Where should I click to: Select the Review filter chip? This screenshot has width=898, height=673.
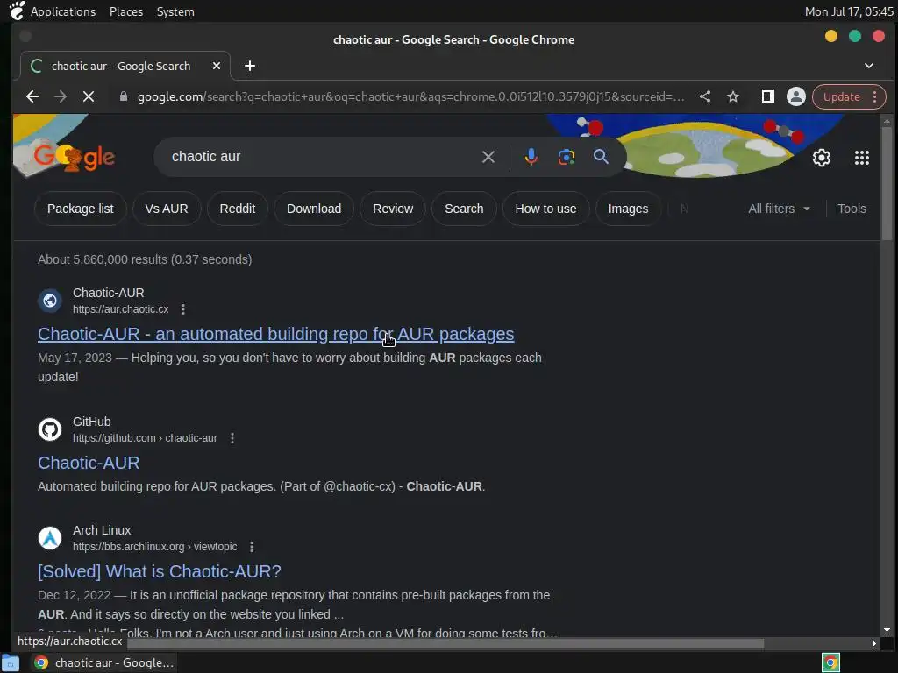click(393, 209)
